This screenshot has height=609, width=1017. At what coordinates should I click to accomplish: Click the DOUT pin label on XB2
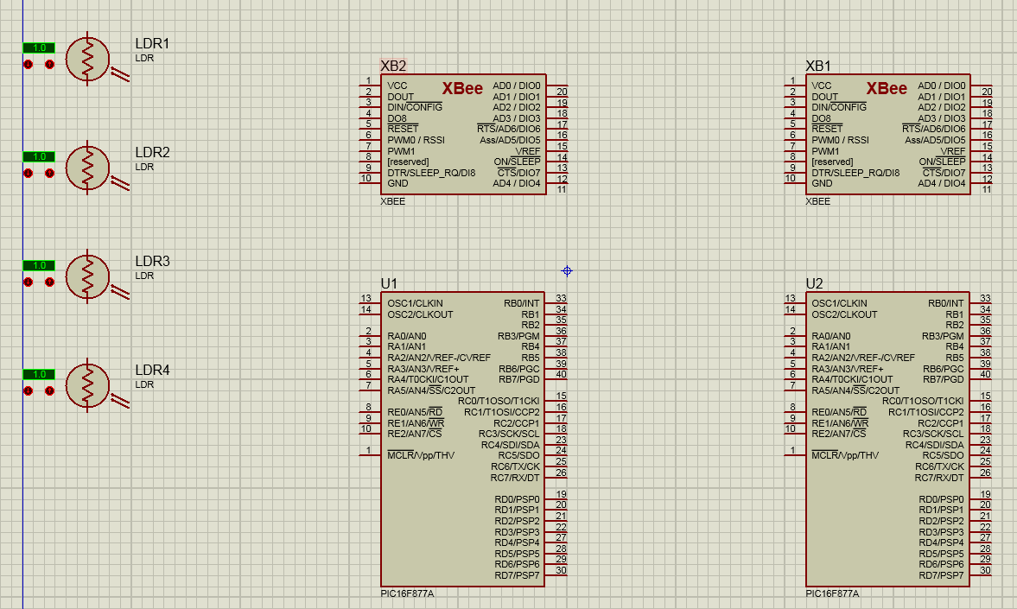click(401, 97)
